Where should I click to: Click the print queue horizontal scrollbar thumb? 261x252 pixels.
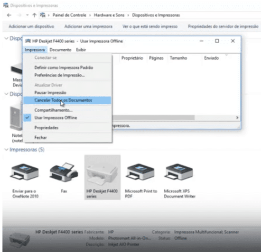pyautogui.click(x=153, y=117)
